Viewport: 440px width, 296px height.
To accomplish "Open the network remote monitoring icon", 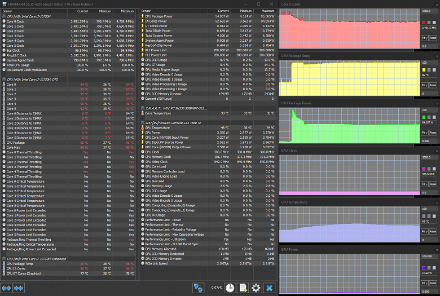I will click(x=198, y=288).
